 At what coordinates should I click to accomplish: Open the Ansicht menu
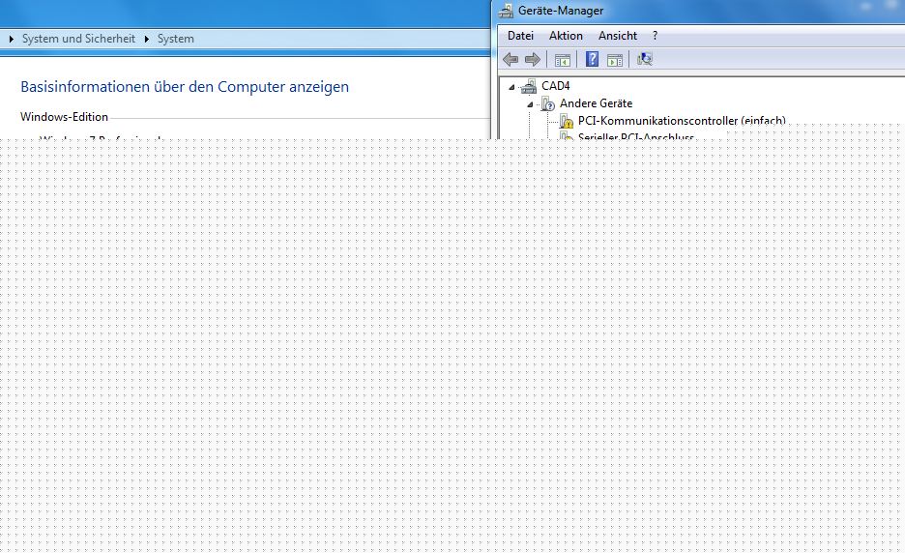click(x=617, y=36)
